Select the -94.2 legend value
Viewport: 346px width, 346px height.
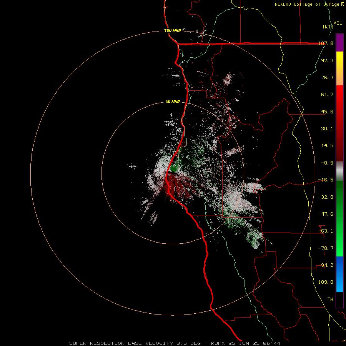pos(326,265)
